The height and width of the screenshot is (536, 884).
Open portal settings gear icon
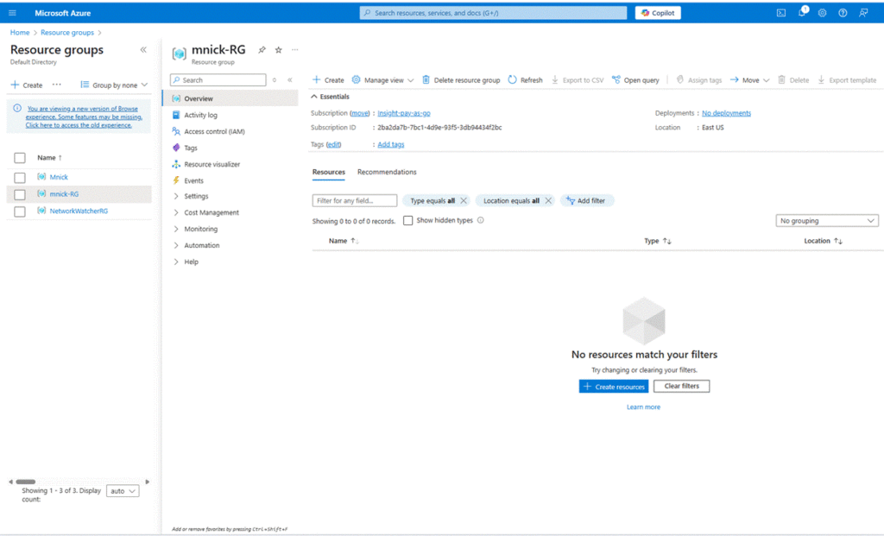(822, 13)
